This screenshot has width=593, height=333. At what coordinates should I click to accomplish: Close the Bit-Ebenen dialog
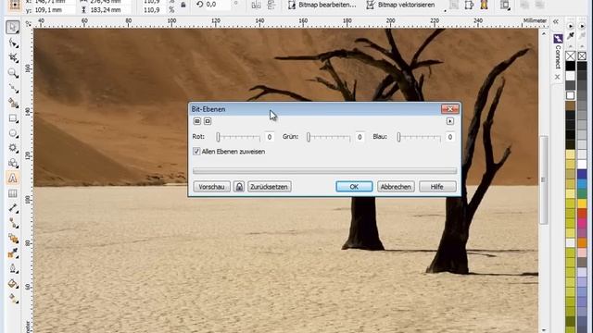click(450, 109)
